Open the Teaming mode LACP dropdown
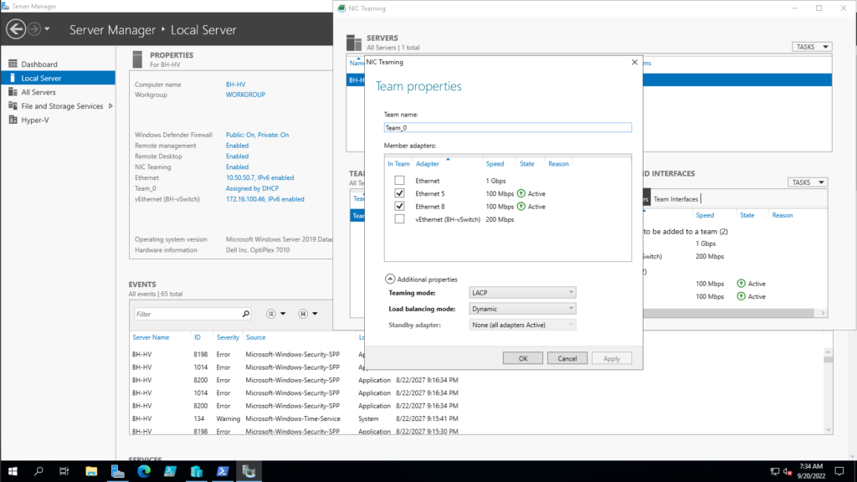This screenshot has height=482, width=857. tap(522, 292)
